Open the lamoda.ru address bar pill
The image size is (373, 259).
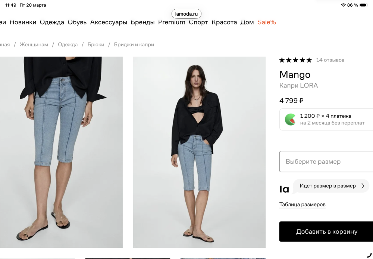coord(186,13)
